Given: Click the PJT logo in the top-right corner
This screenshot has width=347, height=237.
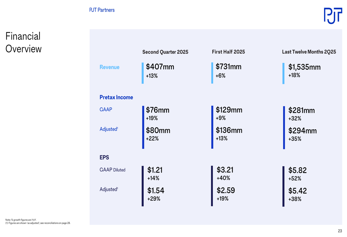Looking at the screenshot, I should [x=332, y=16].
